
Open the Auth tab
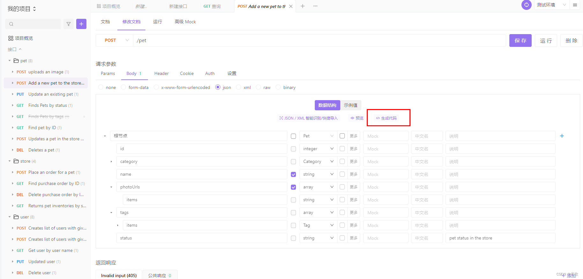pyautogui.click(x=210, y=73)
